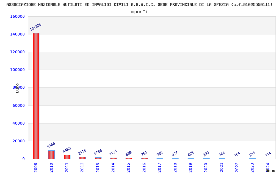Image resolution: width=279 pixels, height=174 pixels.
Task: Click the x-axis year 2011
Action: (x=67, y=168)
